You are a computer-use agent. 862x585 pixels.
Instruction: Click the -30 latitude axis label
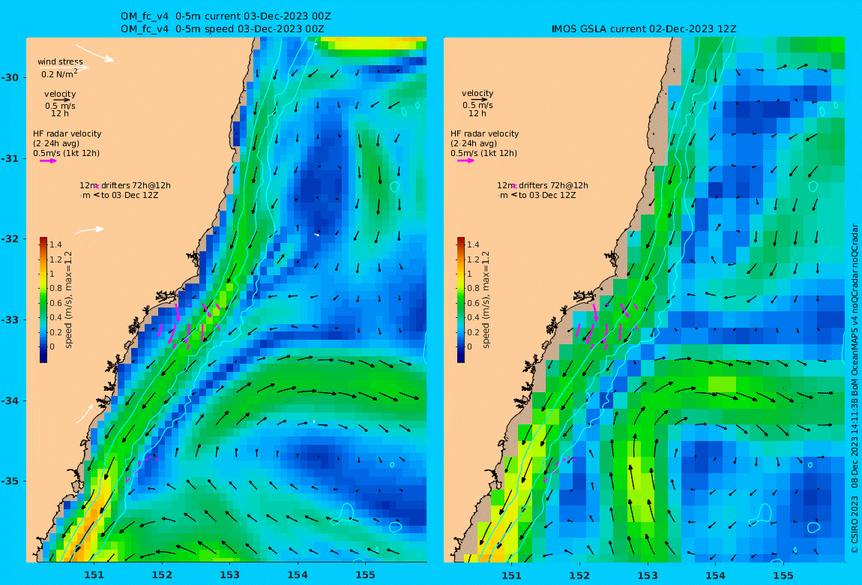(x=11, y=78)
